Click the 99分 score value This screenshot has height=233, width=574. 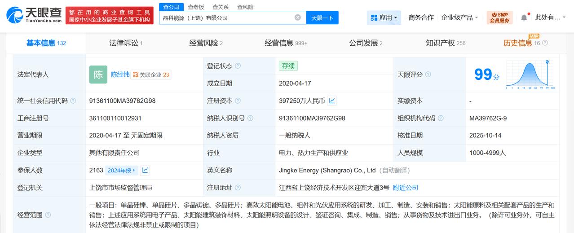(487, 75)
